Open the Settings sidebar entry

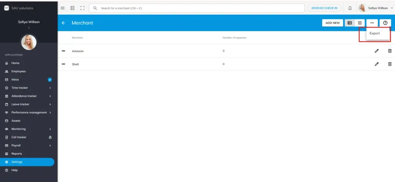click(27, 162)
